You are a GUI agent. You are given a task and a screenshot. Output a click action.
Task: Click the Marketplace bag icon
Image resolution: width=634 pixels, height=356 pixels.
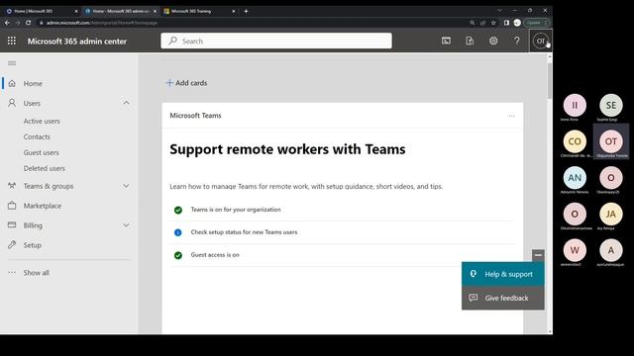12,206
